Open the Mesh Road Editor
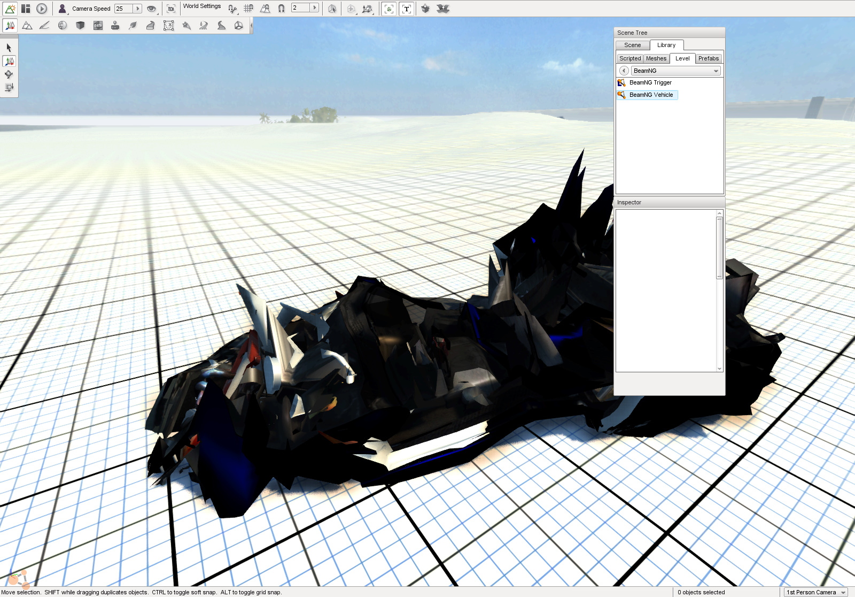 click(150, 25)
